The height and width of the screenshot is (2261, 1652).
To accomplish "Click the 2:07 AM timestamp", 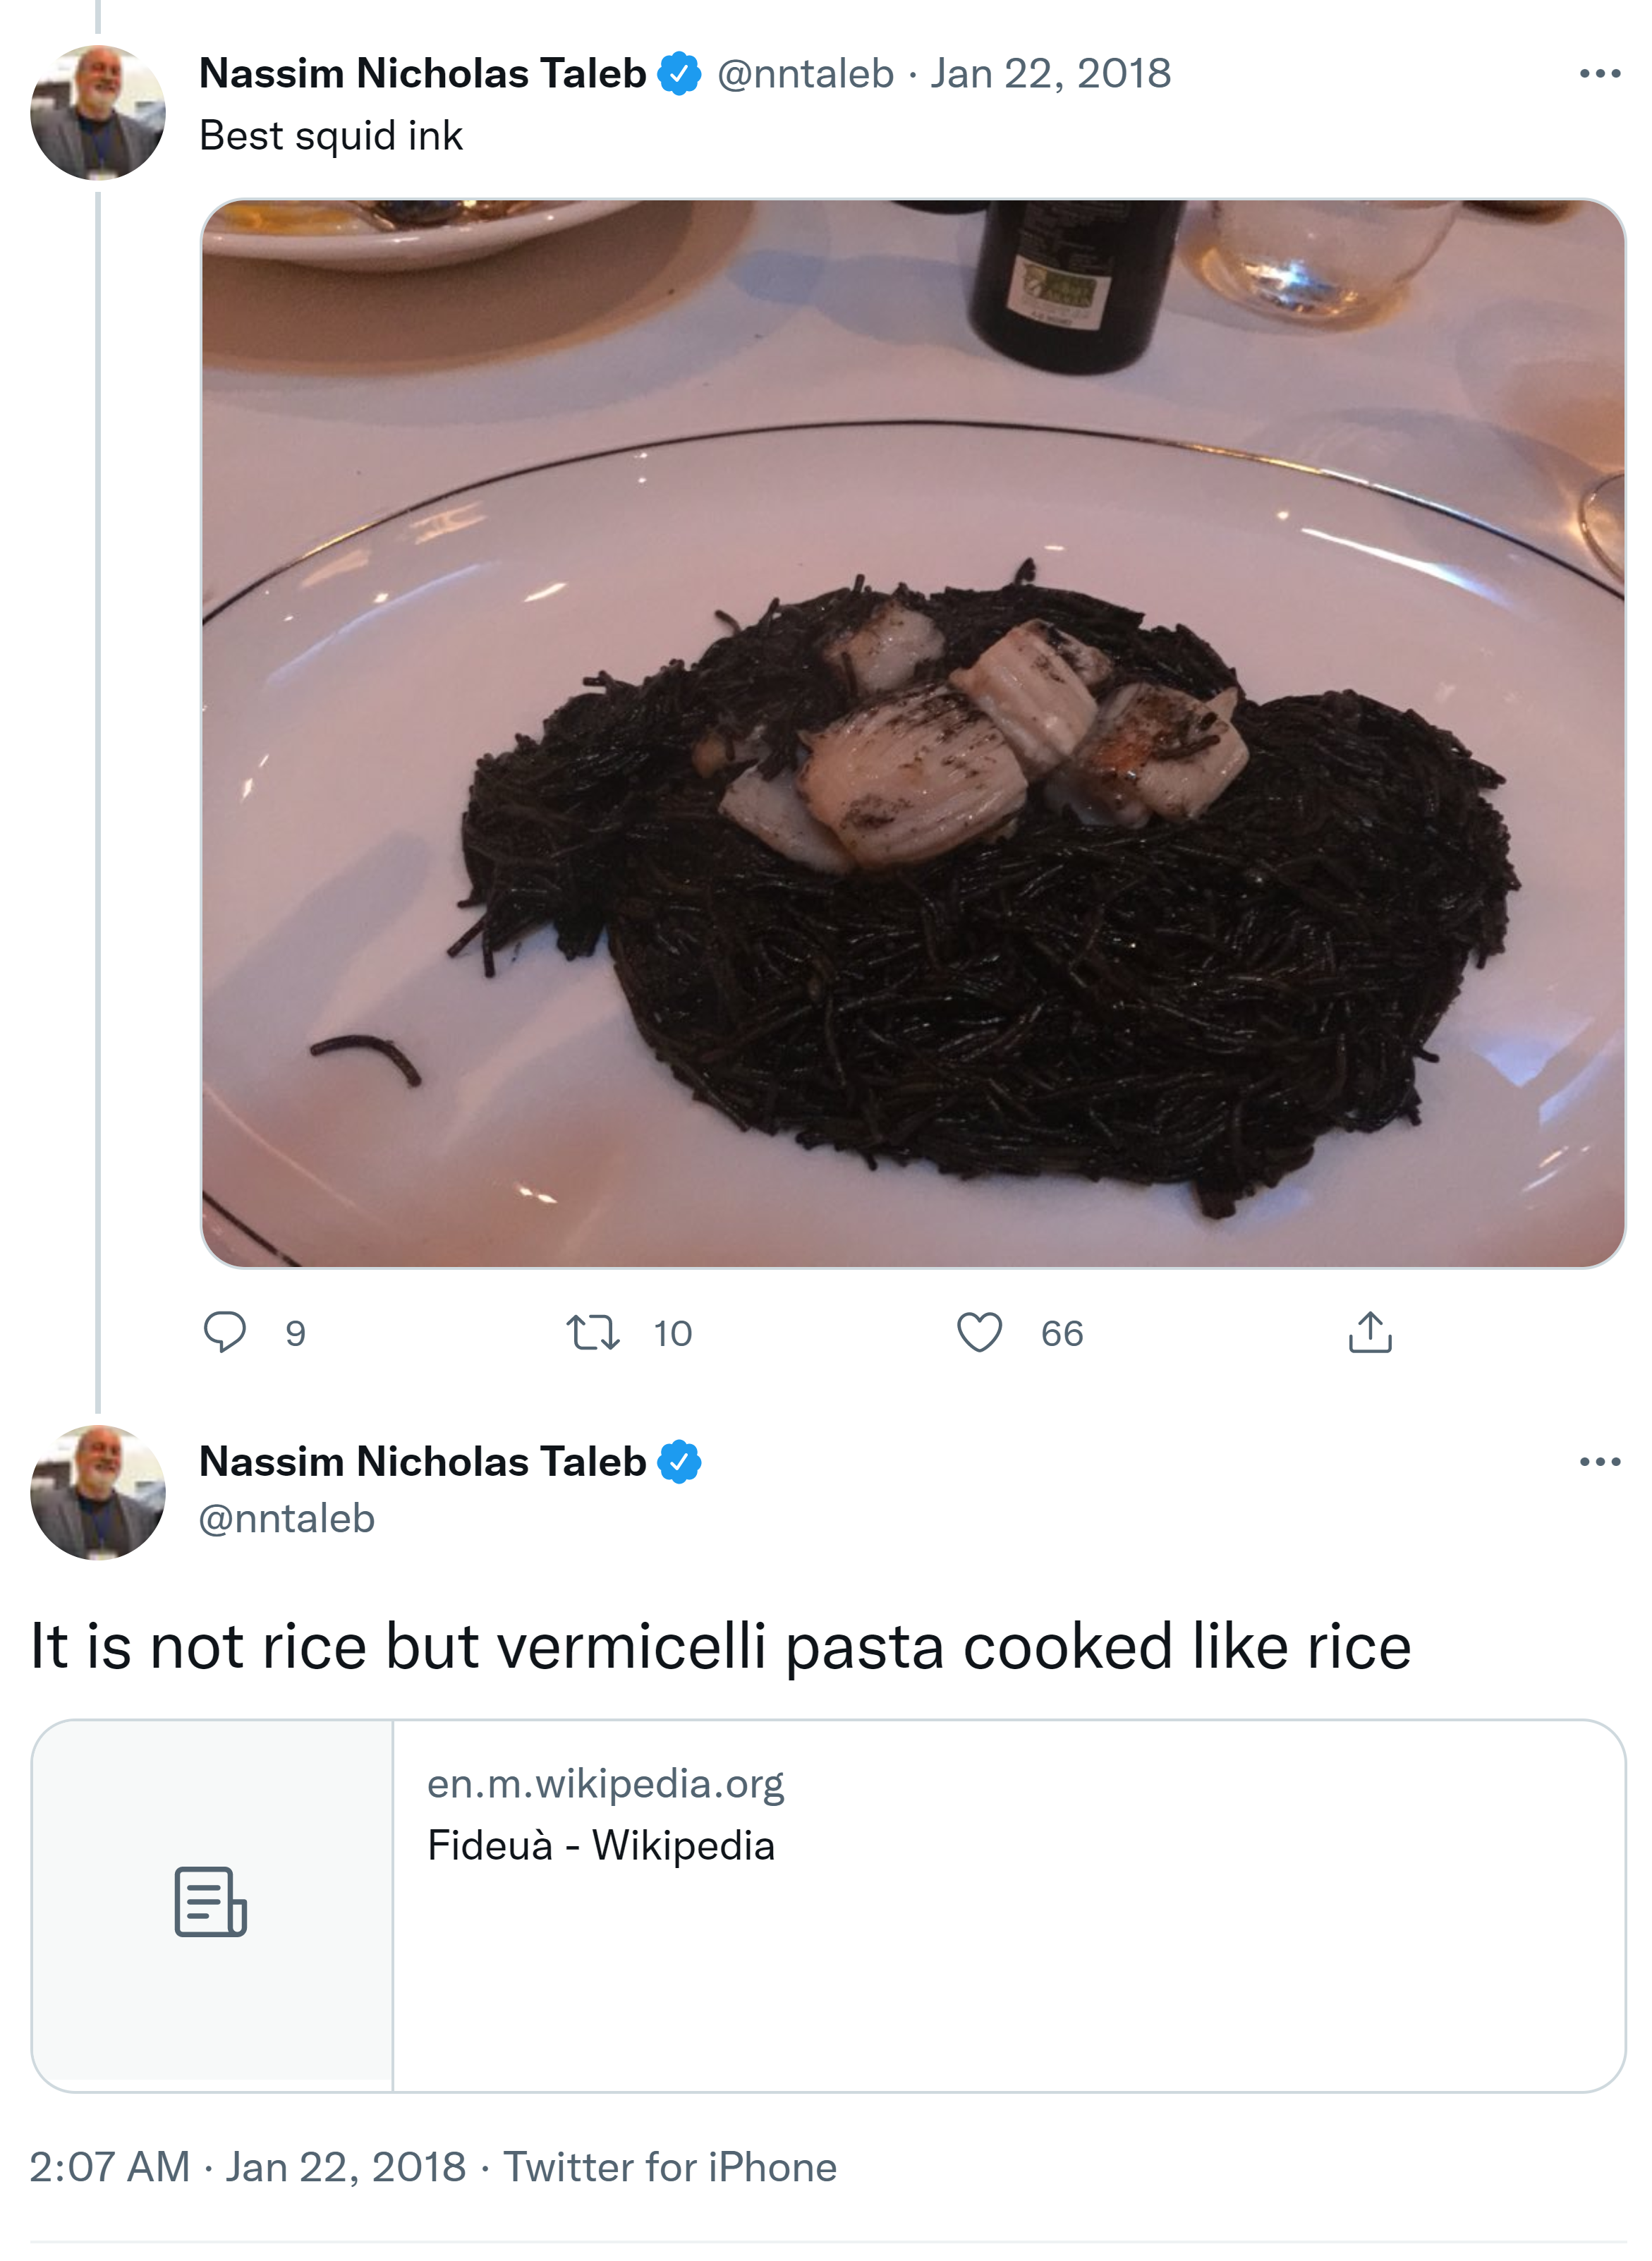I will [110, 2167].
